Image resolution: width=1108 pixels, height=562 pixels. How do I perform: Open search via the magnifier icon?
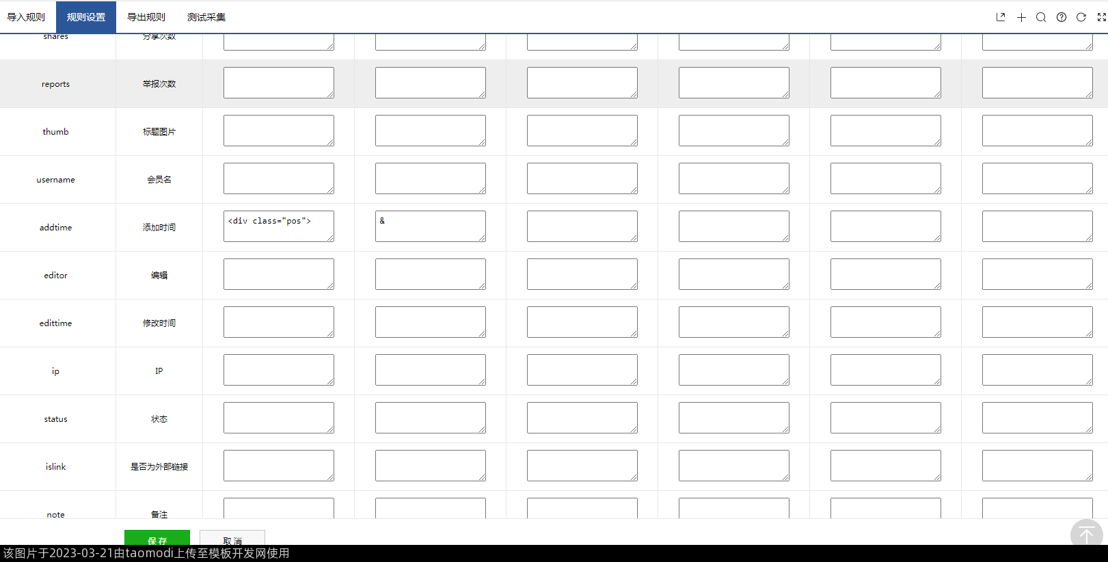coord(1041,17)
